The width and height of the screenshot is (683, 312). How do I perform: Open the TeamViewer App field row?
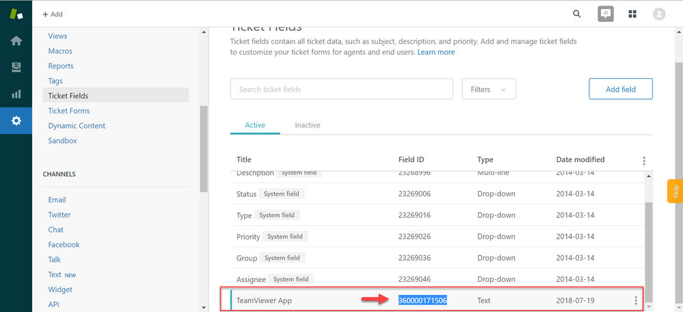pos(437,300)
